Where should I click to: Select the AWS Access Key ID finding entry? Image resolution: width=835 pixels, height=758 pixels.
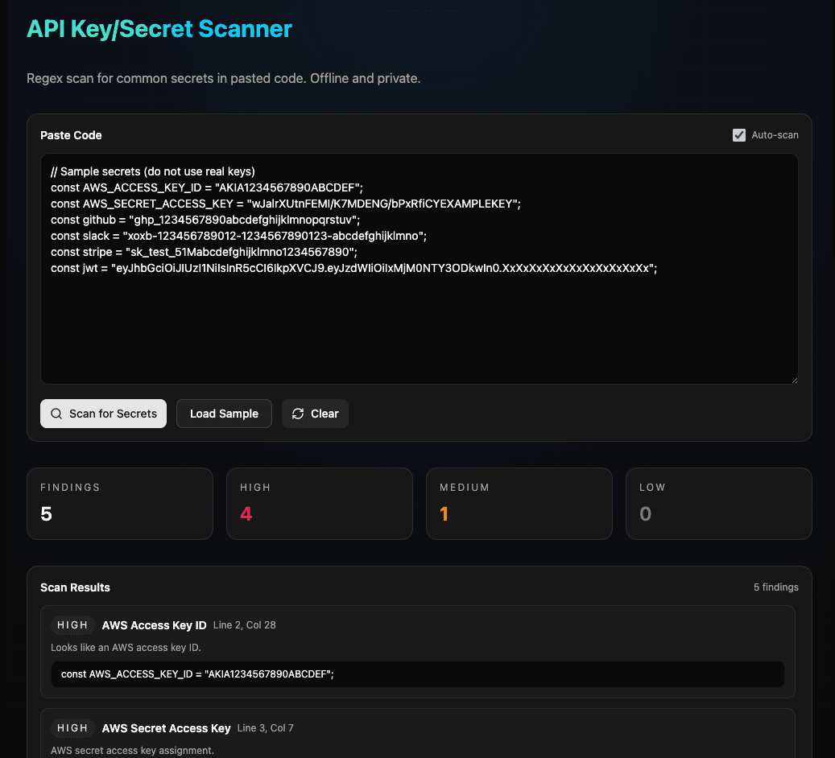point(419,652)
